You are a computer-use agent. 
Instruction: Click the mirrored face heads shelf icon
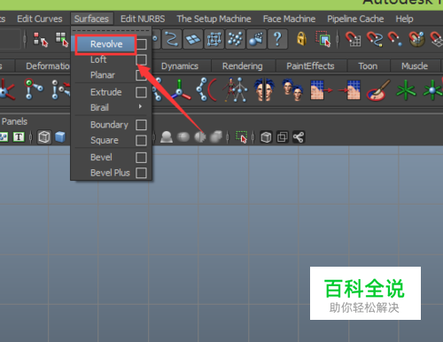tap(264, 89)
